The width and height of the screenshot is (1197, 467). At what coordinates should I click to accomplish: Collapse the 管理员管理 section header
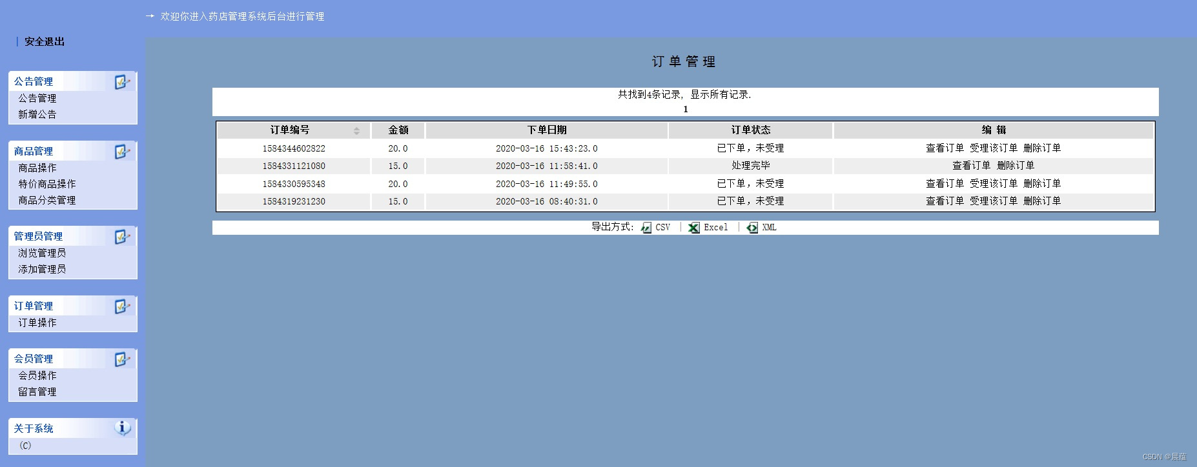[x=73, y=236]
